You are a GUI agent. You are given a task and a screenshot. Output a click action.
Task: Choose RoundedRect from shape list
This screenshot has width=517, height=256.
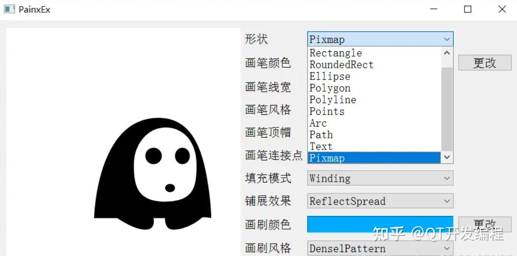[374, 65]
